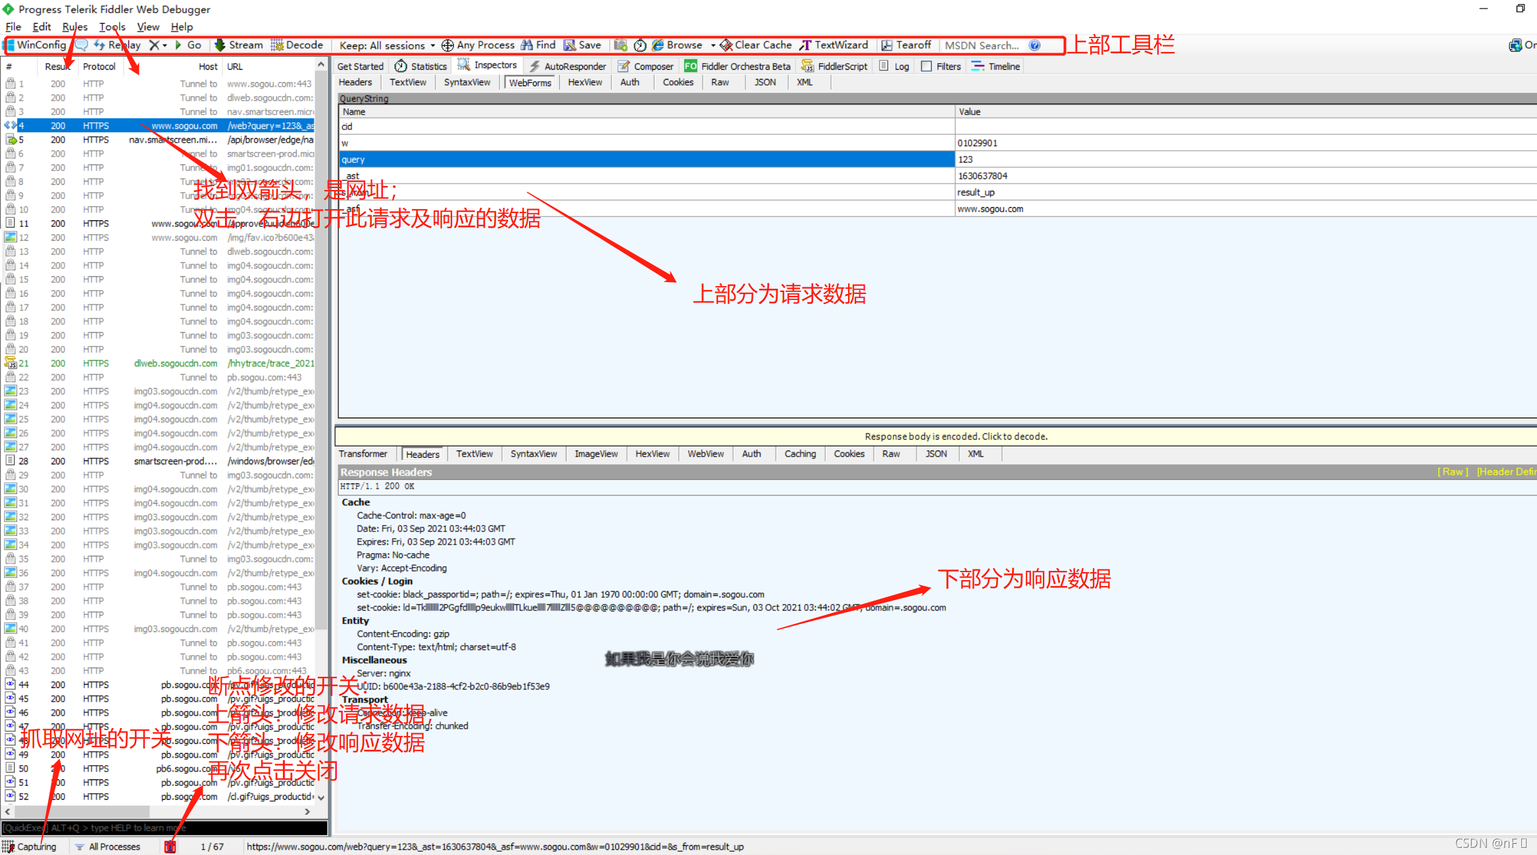Click the Remove sessions X icon
Viewport: 1537px width, 855px height.
click(x=154, y=45)
